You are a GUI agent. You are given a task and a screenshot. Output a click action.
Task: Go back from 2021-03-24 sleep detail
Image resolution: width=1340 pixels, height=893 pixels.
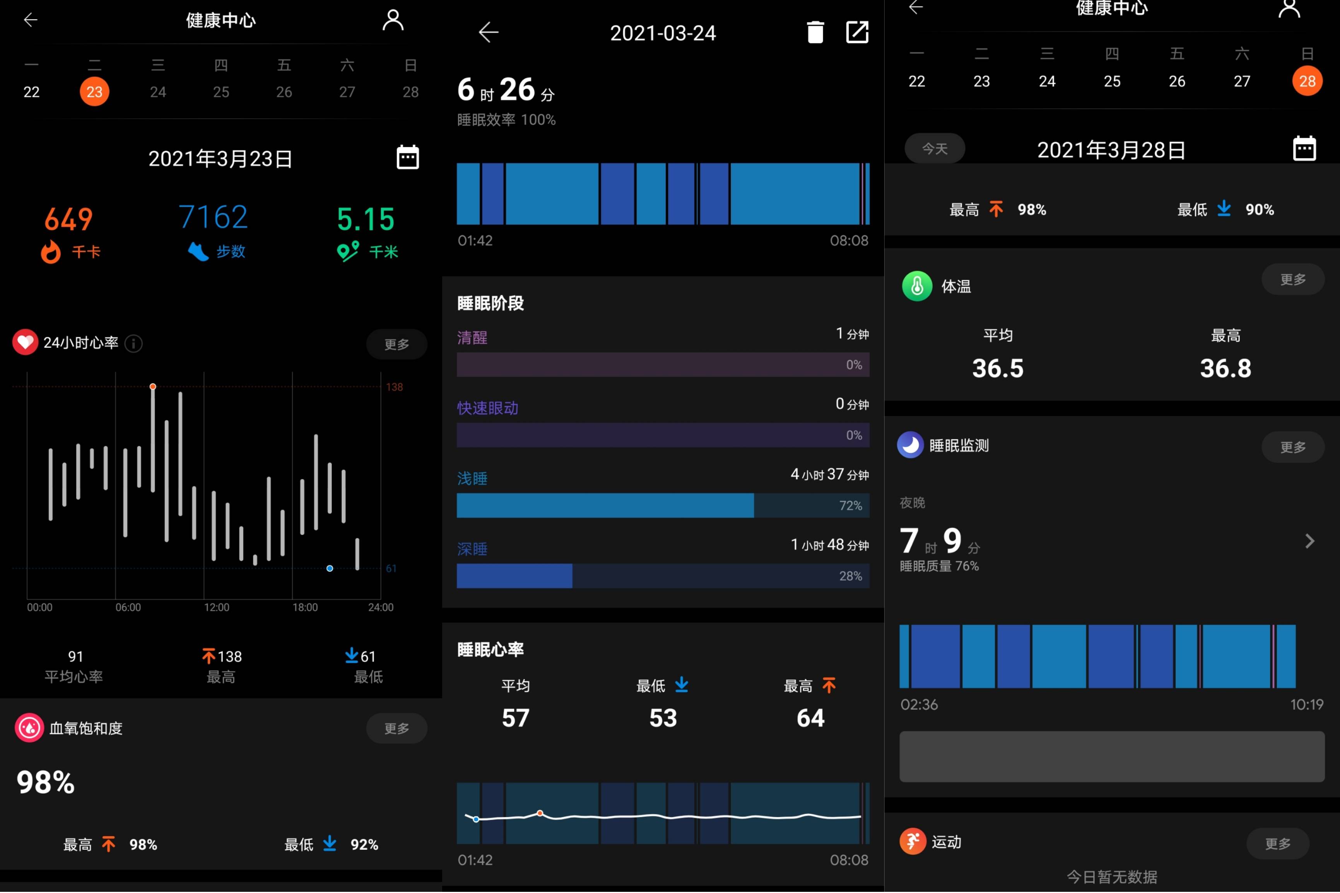click(488, 32)
